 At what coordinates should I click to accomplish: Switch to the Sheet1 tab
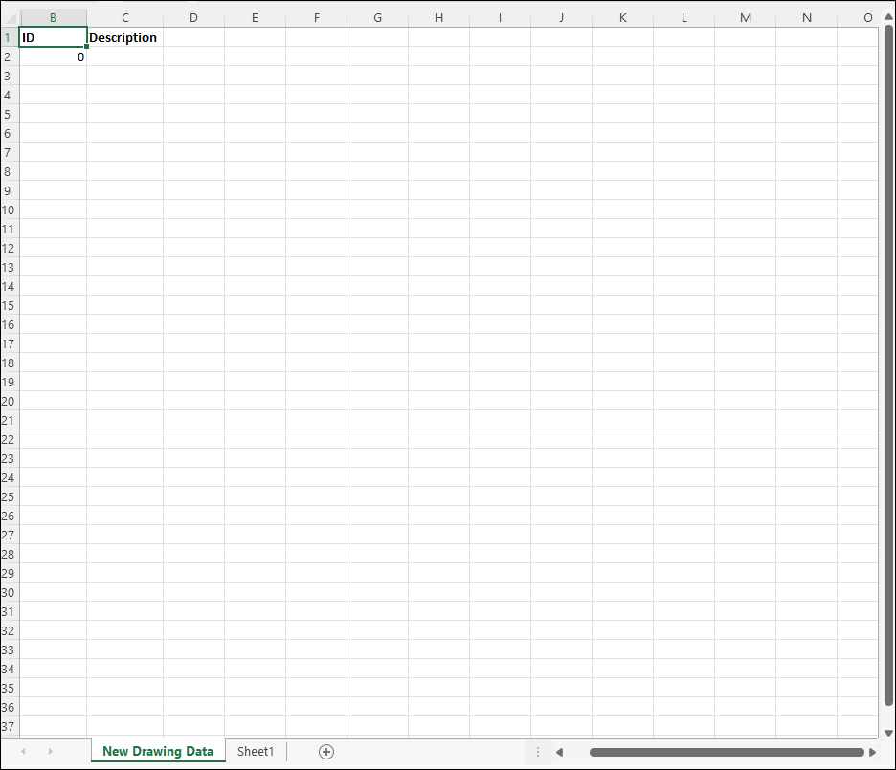(256, 752)
